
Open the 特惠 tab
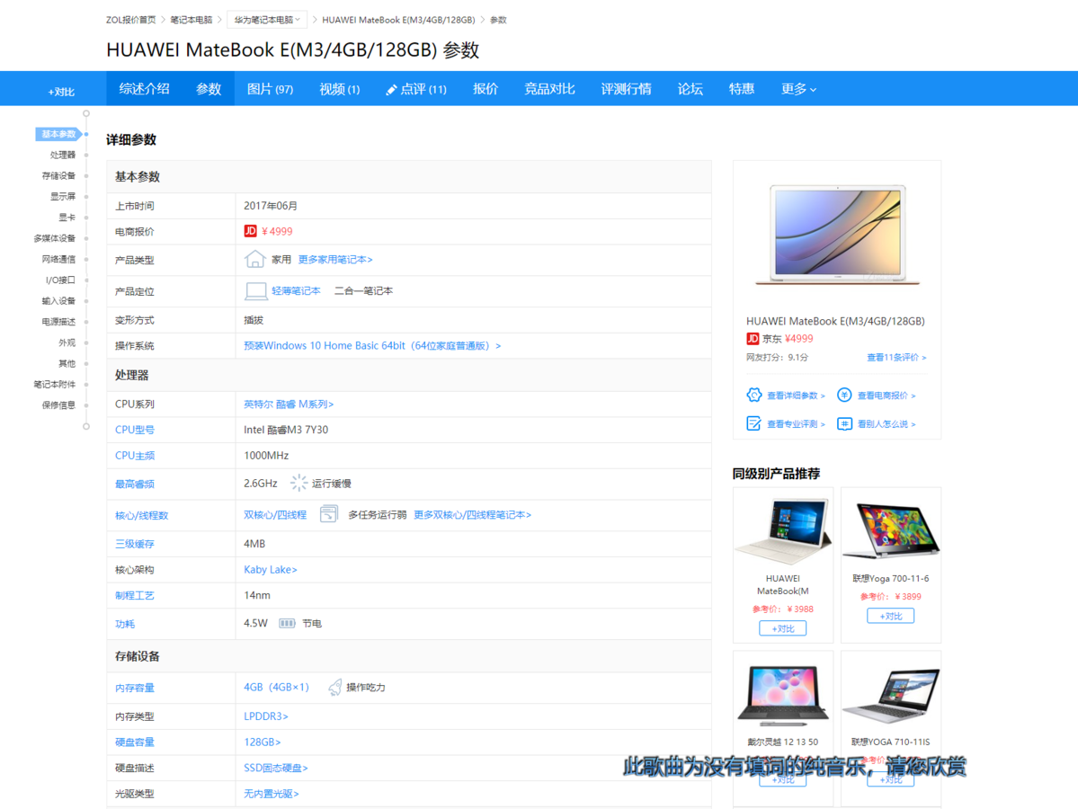tap(742, 89)
